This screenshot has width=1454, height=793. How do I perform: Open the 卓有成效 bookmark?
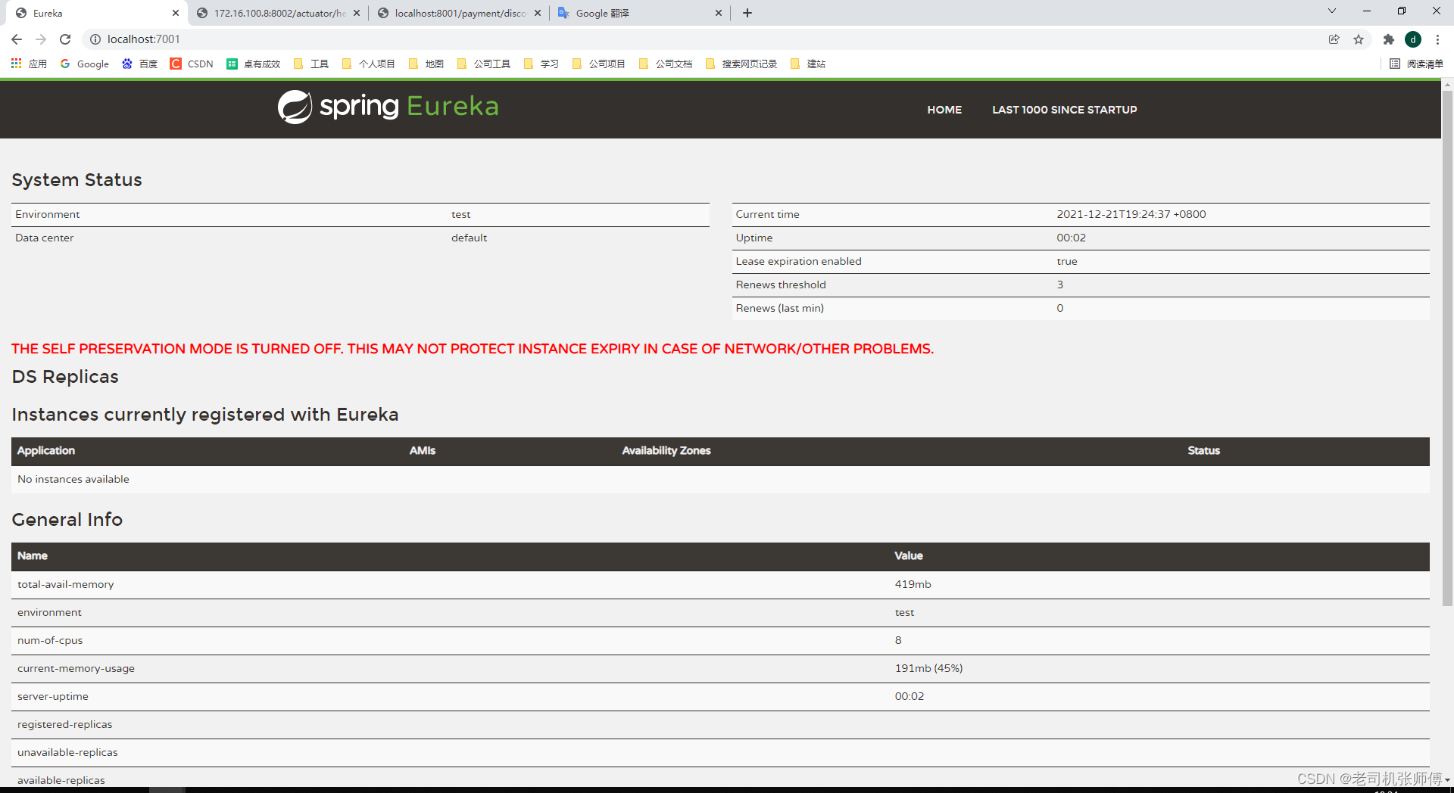click(x=254, y=64)
